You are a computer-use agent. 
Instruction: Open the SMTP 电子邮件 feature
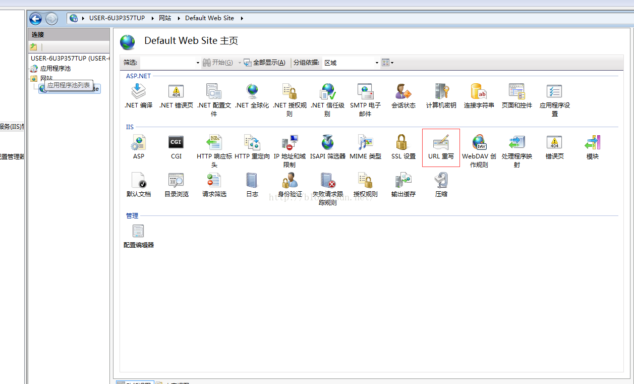pos(365,100)
